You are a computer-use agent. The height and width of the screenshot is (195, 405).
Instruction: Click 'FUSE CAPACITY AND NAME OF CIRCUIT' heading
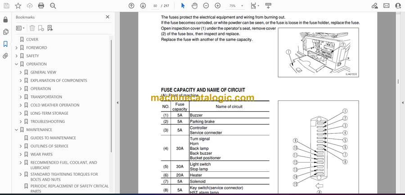click(203, 90)
